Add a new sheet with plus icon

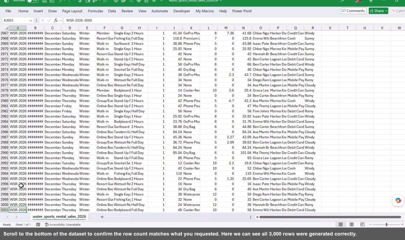102,217
